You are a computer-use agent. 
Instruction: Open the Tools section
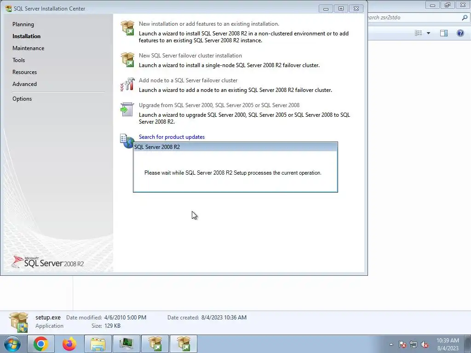coord(18,60)
